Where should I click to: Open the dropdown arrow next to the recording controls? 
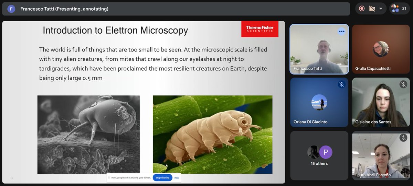coord(381,9)
